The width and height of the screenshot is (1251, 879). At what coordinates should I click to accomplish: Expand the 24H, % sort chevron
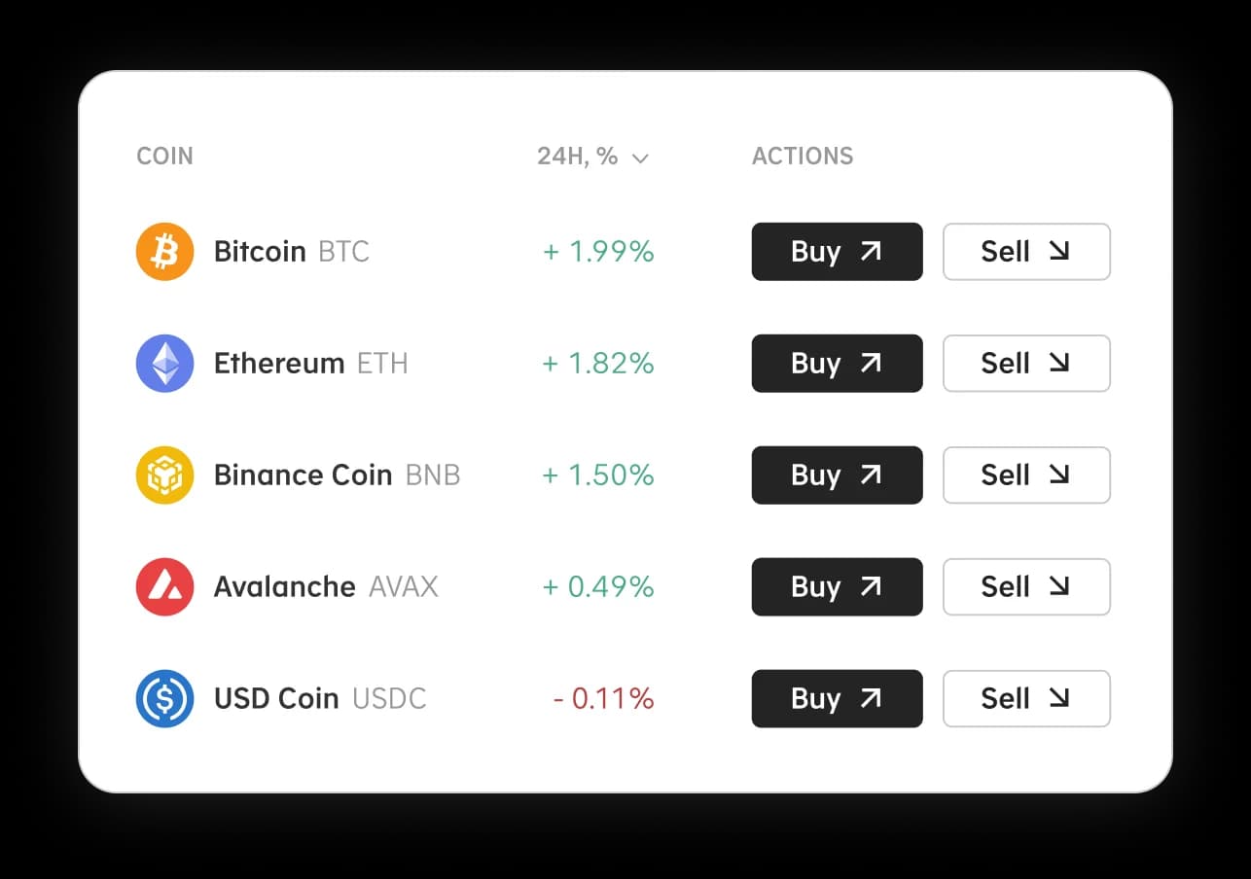pos(640,158)
